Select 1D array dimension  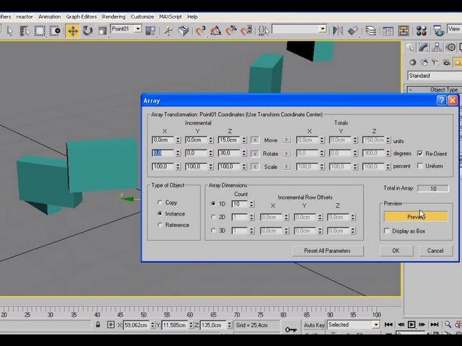214,203
